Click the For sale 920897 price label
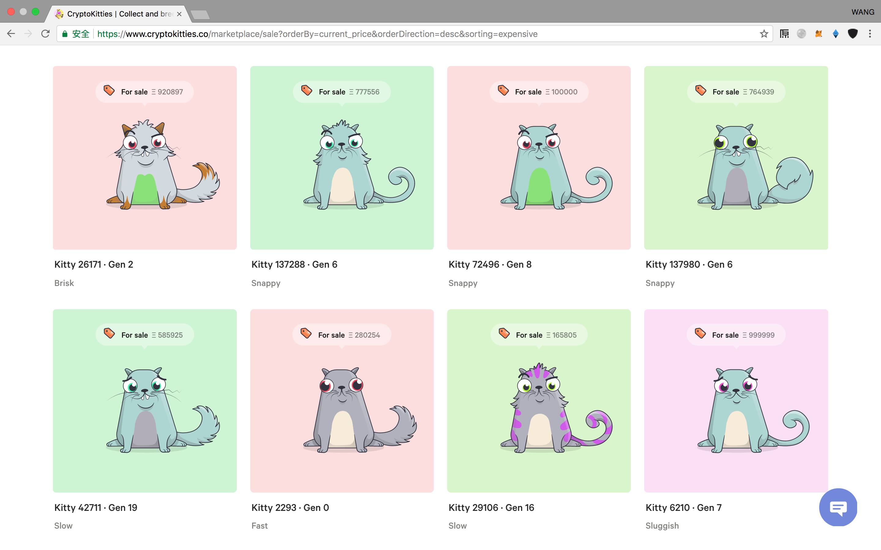Viewport: 881px width, 550px height. click(144, 92)
